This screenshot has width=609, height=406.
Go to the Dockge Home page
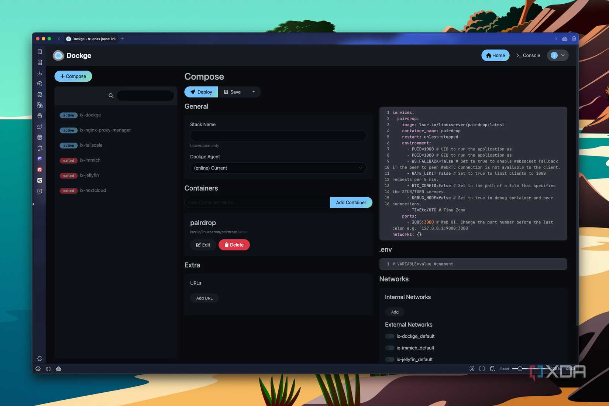[495, 55]
